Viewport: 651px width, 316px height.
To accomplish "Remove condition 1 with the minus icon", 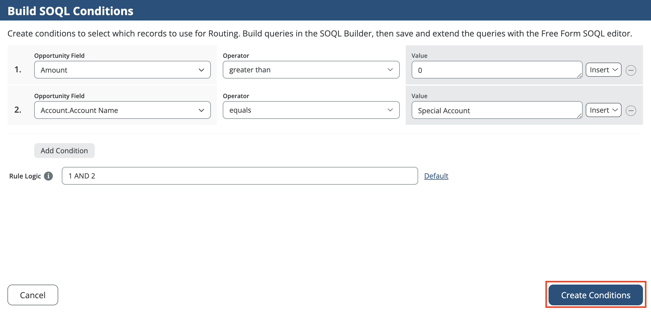I will click(x=631, y=70).
